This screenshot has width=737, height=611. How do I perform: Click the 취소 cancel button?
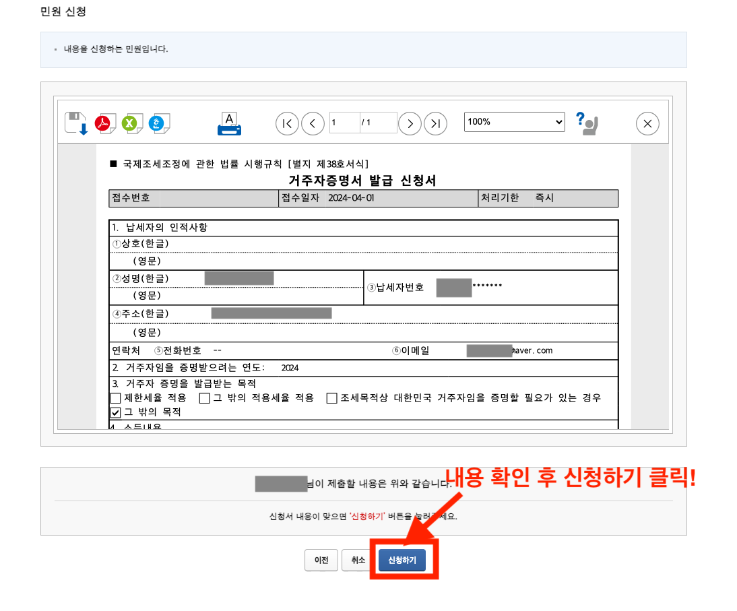click(358, 560)
